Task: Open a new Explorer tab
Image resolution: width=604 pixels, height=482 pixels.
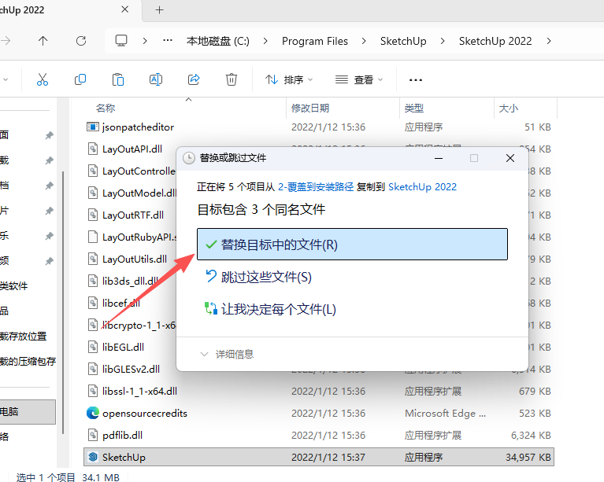Action: [x=160, y=10]
